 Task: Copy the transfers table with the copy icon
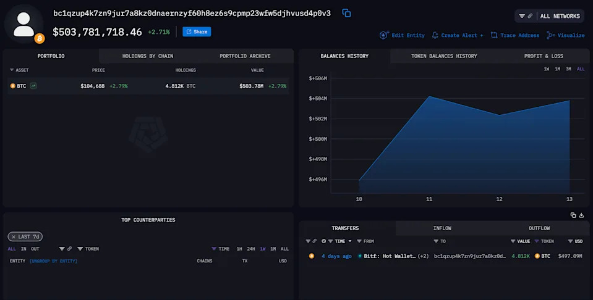(x=573, y=215)
